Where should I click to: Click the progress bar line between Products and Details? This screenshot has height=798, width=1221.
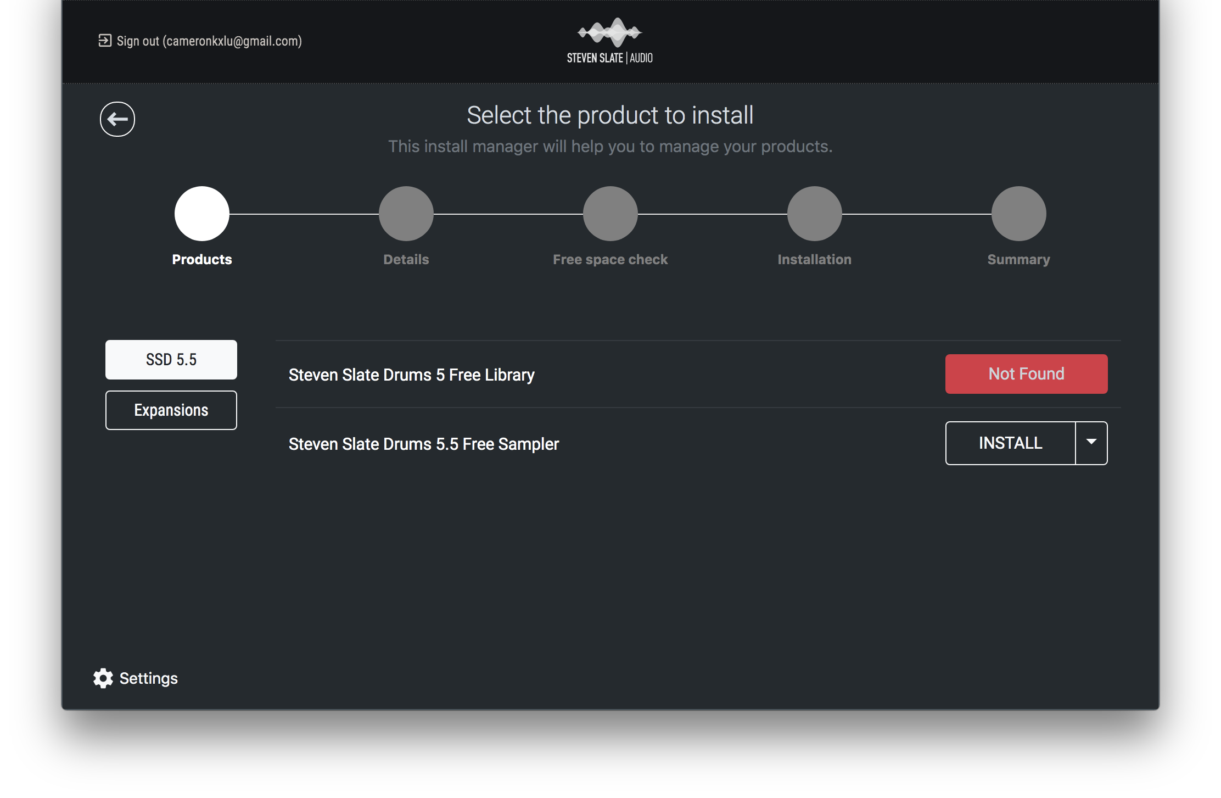(x=304, y=213)
